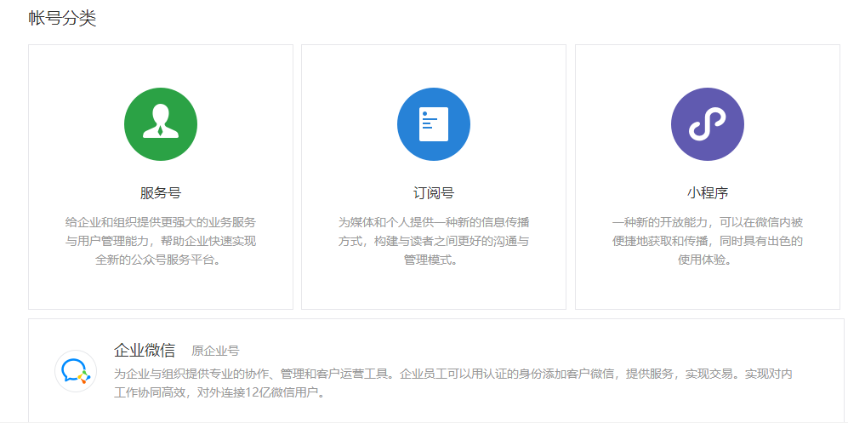Click the description starting 为企业与组织提供专业的协作
The image size is (848, 423).
pyautogui.click(x=453, y=383)
